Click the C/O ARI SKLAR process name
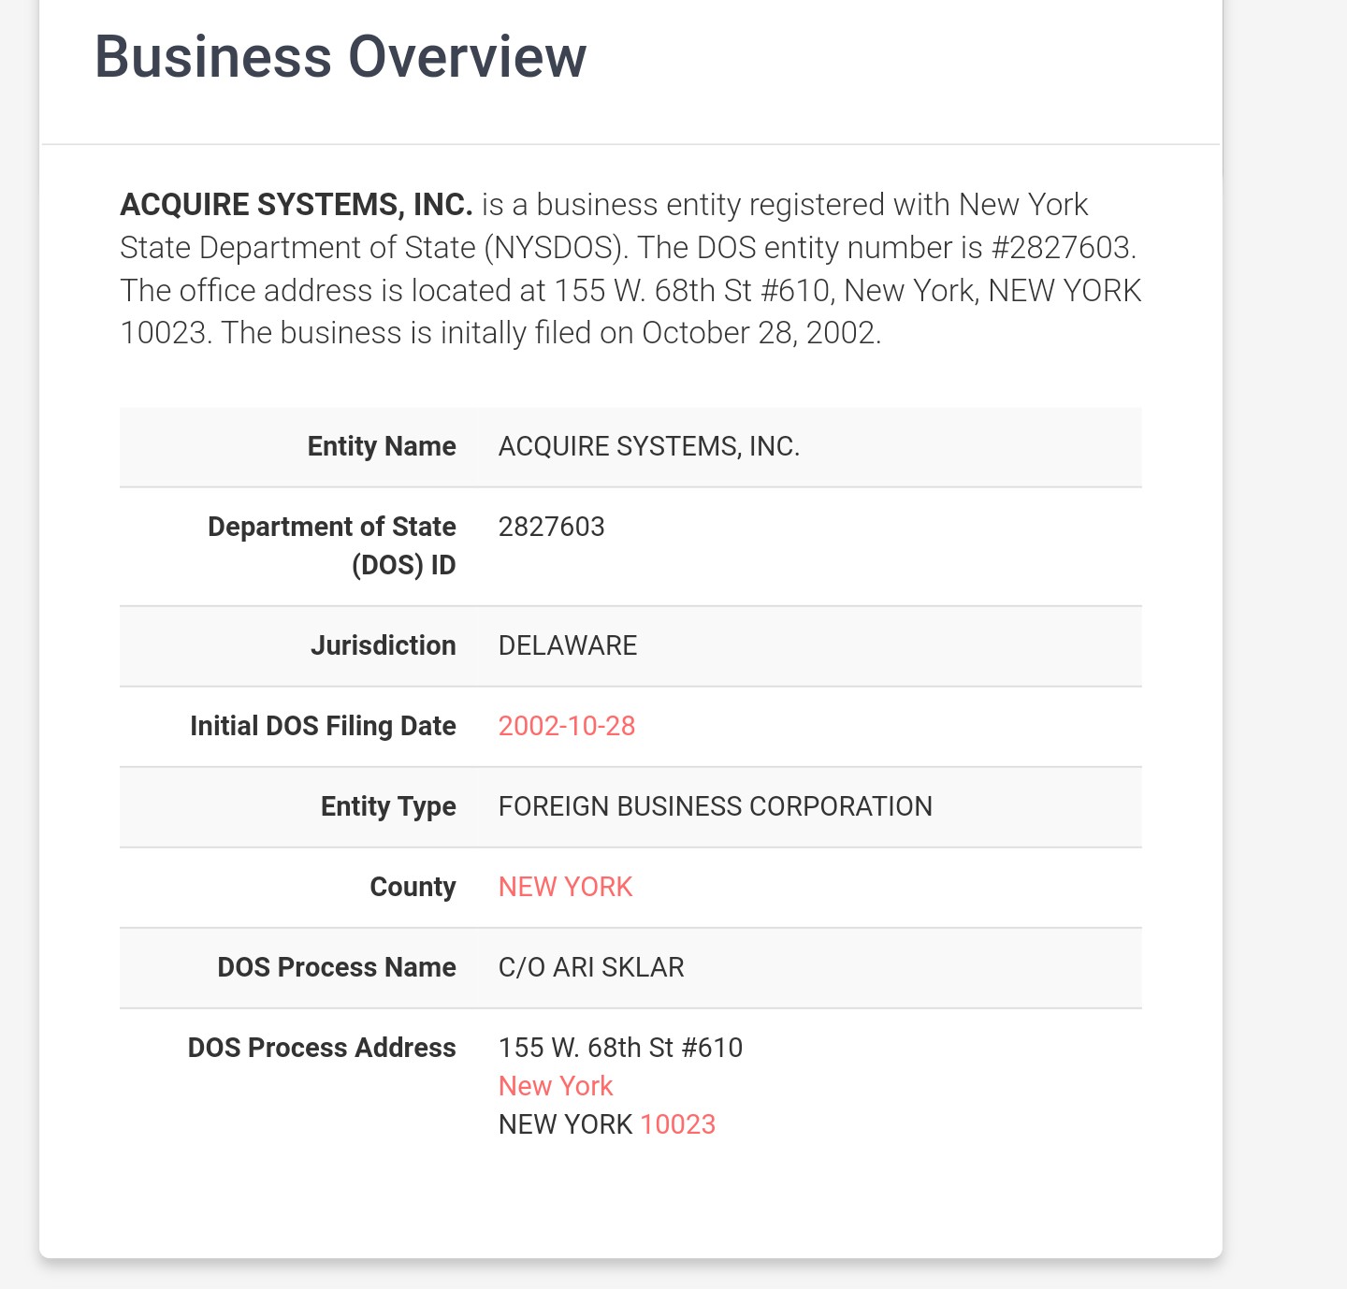 point(591,967)
